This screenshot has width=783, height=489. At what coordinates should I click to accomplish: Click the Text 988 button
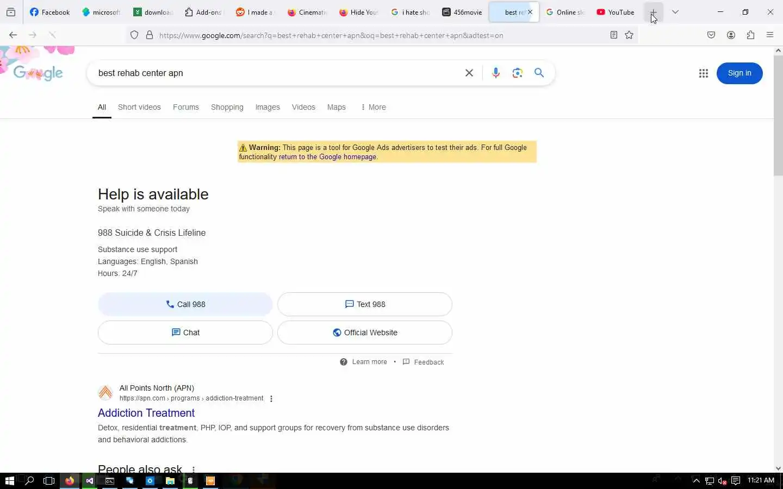click(365, 304)
